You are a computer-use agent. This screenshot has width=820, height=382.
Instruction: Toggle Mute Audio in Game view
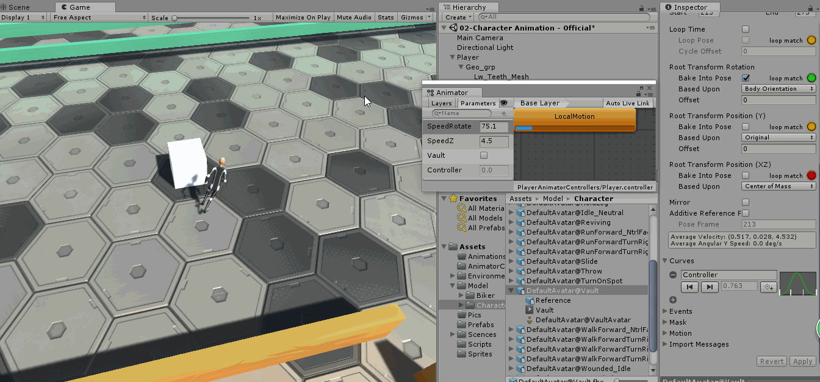[x=354, y=18]
